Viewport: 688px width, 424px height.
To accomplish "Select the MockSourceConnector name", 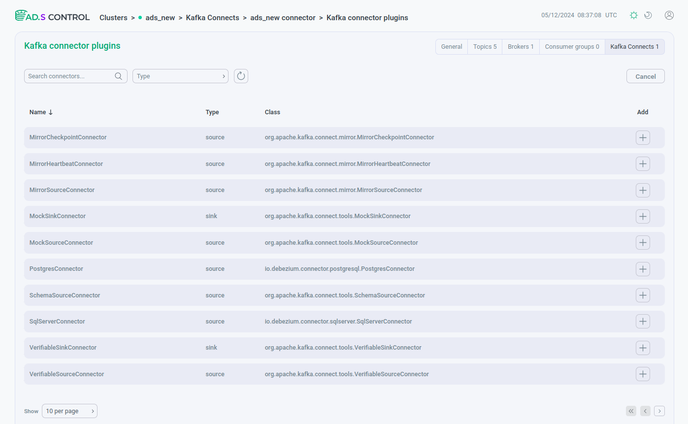I will pos(61,242).
